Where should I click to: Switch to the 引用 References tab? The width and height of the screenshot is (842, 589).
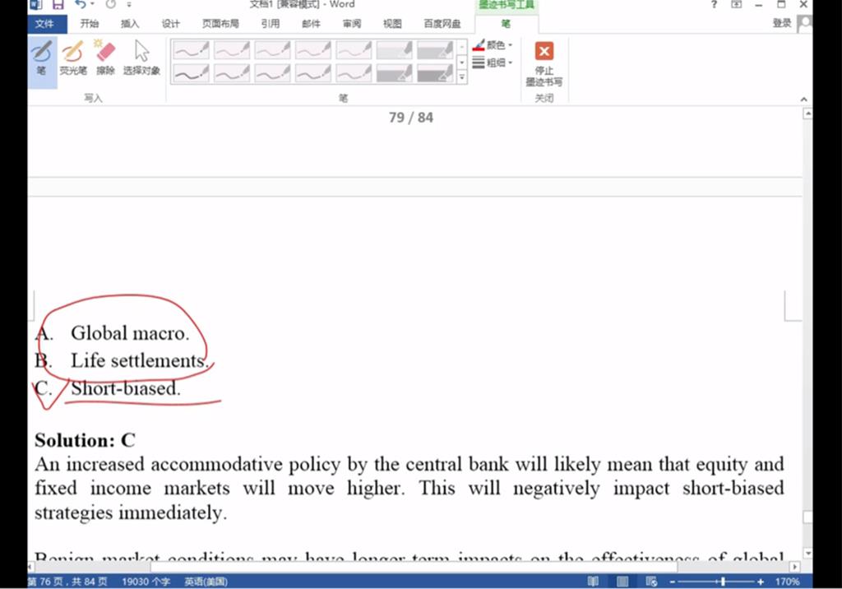pos(270,24)
